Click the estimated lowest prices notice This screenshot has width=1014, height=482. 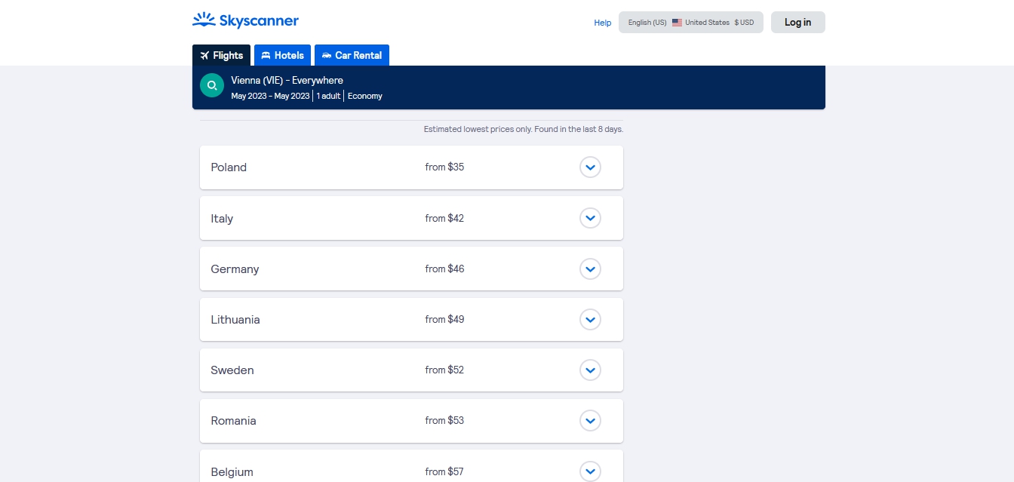524,129
